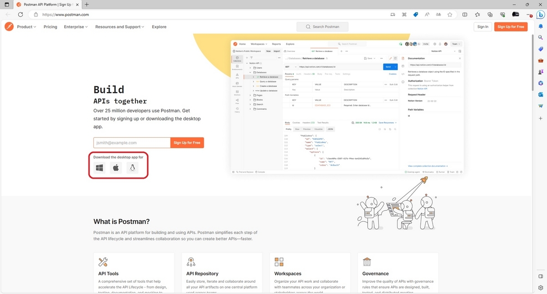Expand the Product menu

tap(26, 27)
